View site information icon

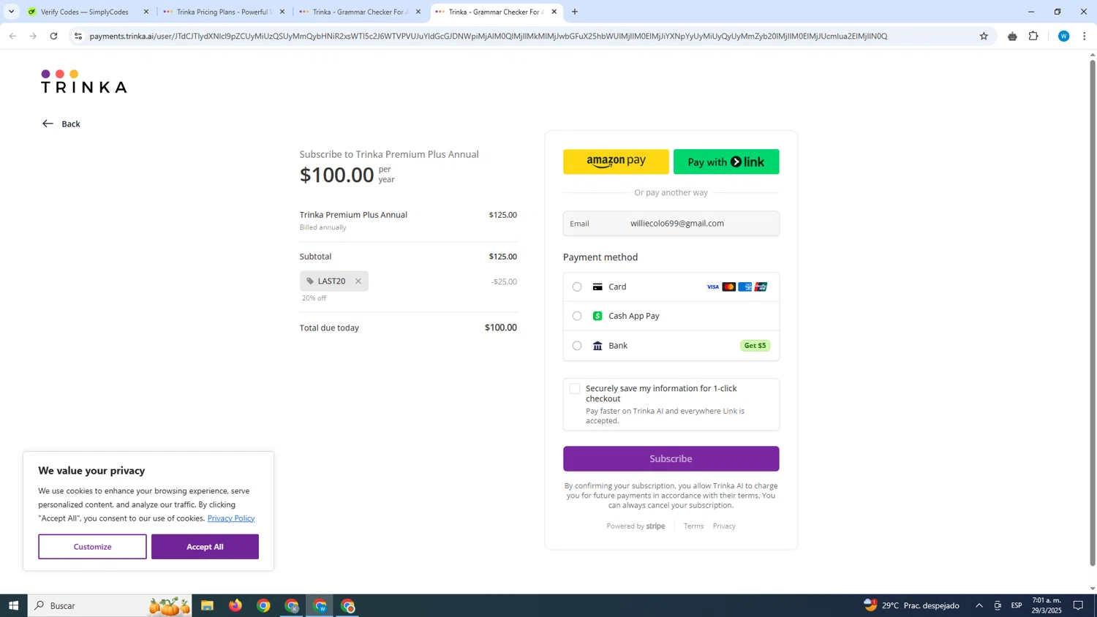click(x=78, y=36)
